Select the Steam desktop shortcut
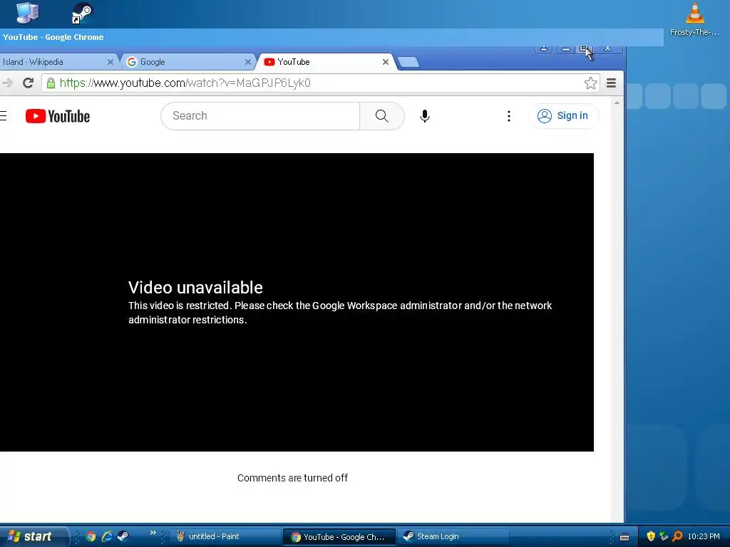Image resolution: width=730 pixels, height=547 pixels. click(x=83, y=13)
